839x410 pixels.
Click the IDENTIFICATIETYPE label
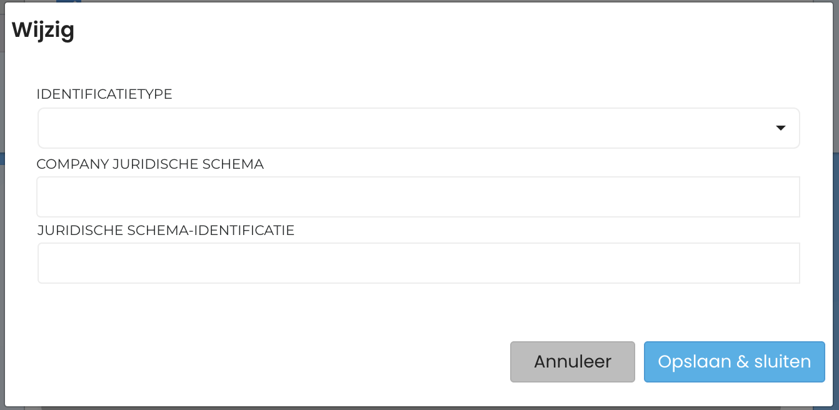(104, 94)
